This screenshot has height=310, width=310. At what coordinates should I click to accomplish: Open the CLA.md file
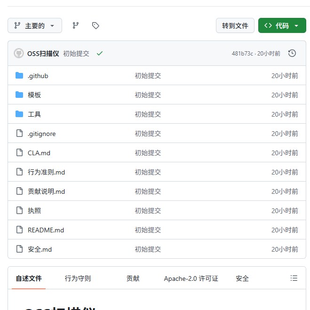pyautogui.click(x=39, y=153)
